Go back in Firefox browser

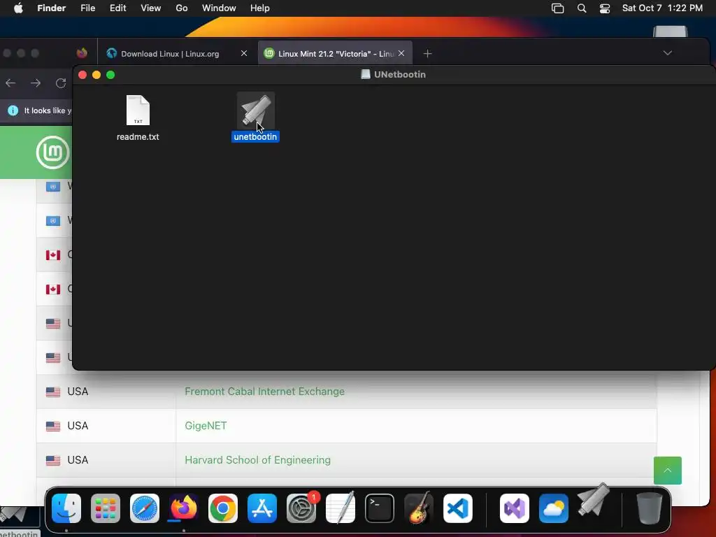(10, 83)
